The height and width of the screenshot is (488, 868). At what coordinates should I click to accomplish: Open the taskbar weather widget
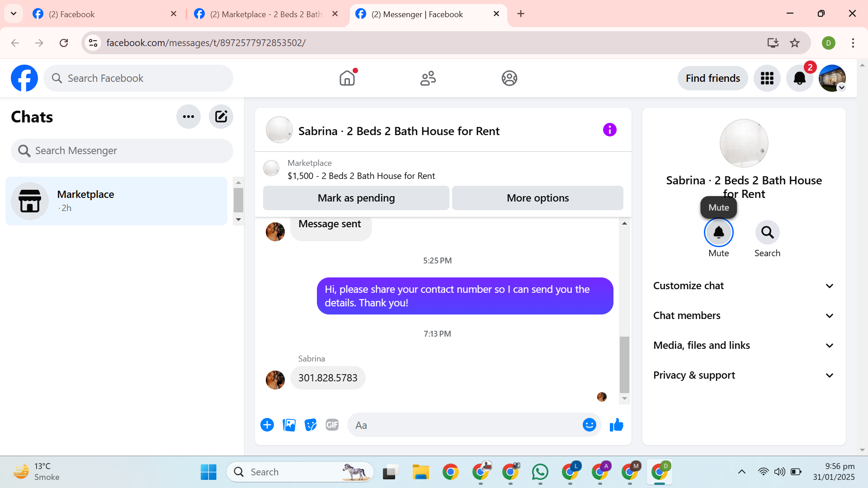point(36,472)
